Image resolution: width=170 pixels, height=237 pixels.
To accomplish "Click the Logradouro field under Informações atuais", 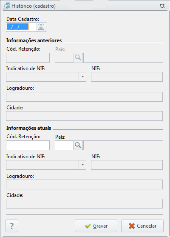I will coord(85,184).
